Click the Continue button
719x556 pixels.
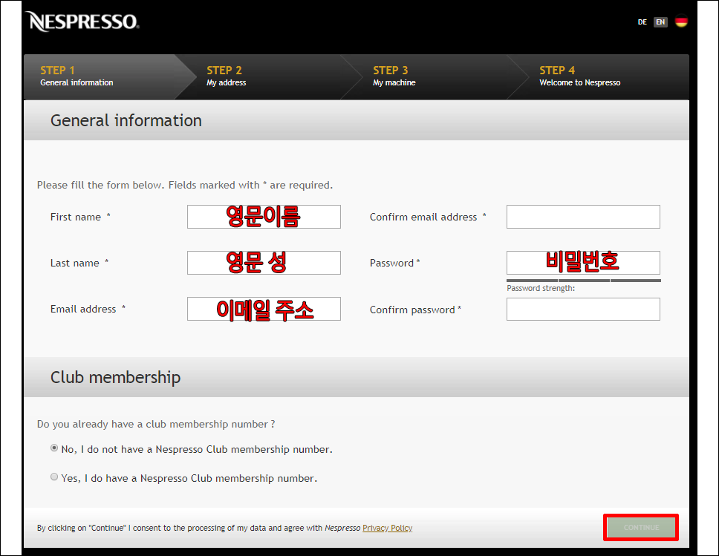(641, 528)
